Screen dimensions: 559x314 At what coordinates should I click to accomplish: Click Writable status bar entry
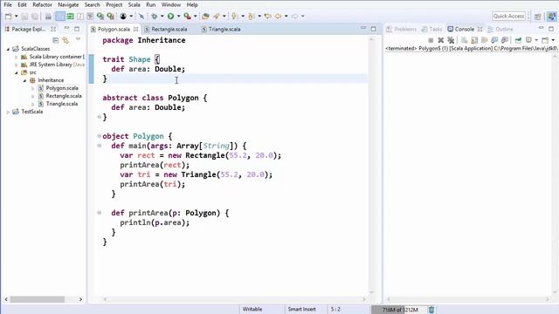coord(252,310)
